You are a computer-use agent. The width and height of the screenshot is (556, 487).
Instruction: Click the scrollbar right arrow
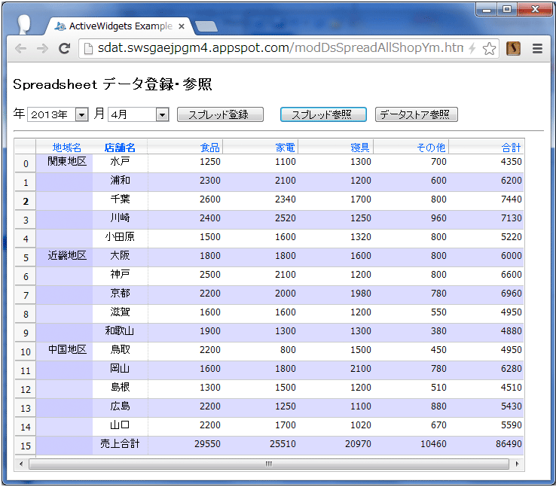point(517,464)
